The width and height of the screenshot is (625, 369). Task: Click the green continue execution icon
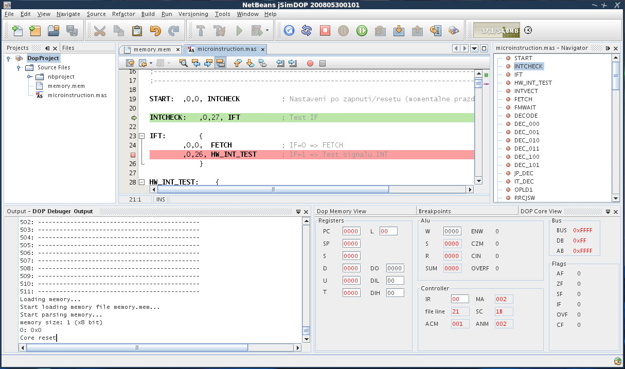362,31
